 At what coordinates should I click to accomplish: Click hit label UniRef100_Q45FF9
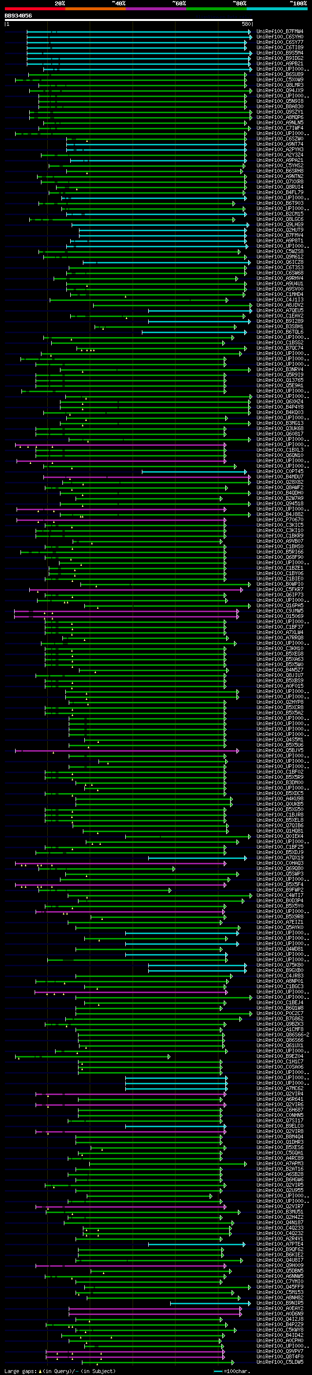(x=280, y=1286)
